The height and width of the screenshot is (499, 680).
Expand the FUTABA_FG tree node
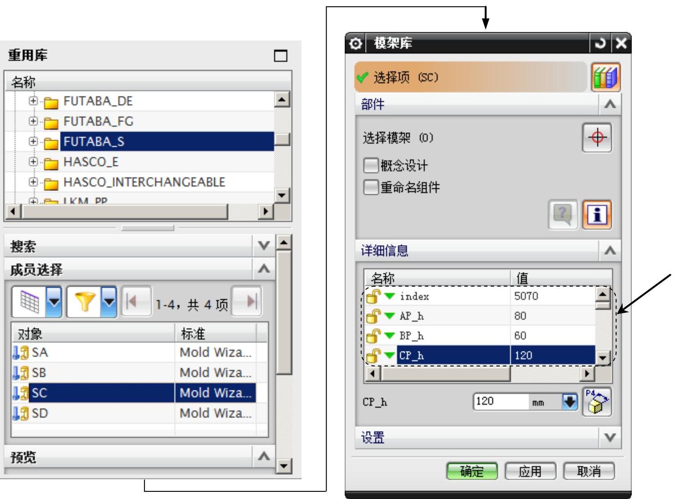click(x=33, y=121)
